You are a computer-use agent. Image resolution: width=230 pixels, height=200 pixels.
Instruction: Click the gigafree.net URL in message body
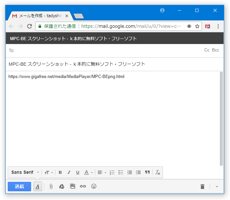point(66,77)
